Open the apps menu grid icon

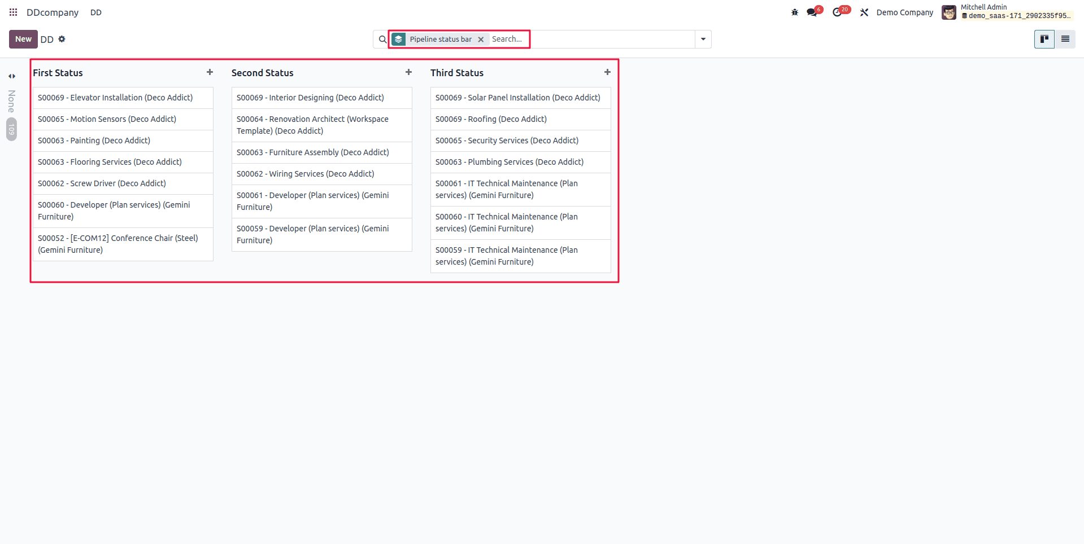point(12,12)
